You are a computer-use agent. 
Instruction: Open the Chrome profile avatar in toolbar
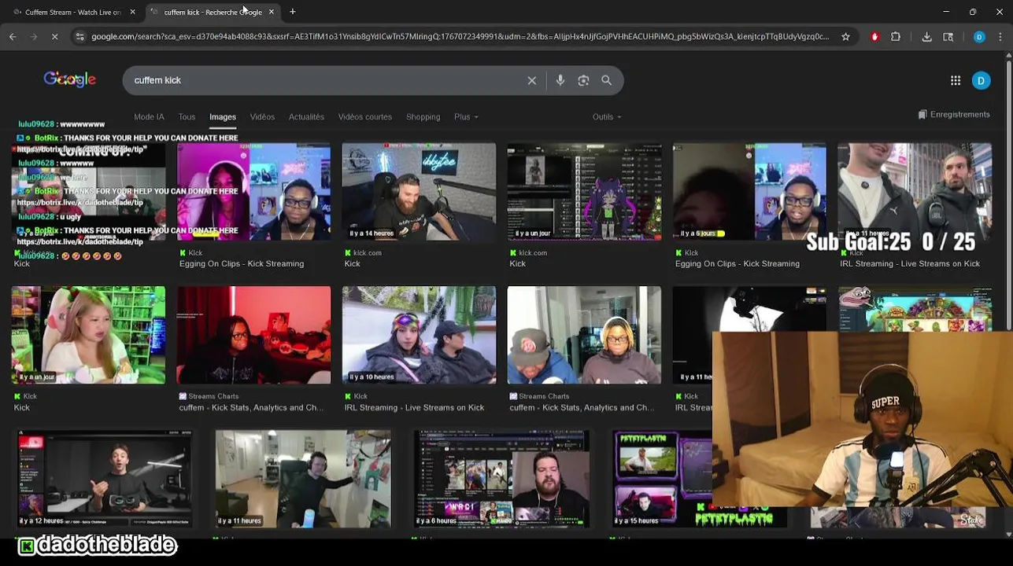click(x=979, y=36)
